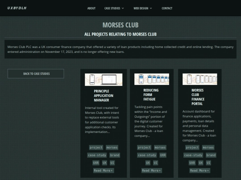This screenshot has width=241, height=180.
Task: Select case-study tag on Principle Application Manager card
Action: [97, 155]
